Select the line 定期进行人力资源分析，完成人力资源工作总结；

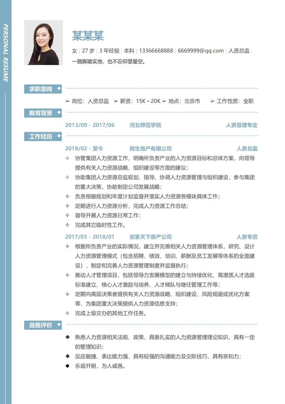pos(132,206)
